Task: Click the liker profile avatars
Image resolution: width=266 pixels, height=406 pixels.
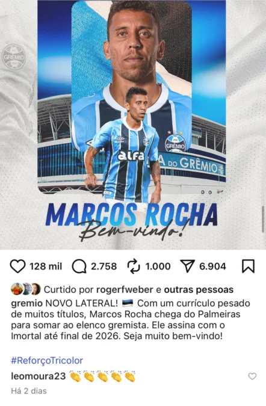Action: point(26,289)
